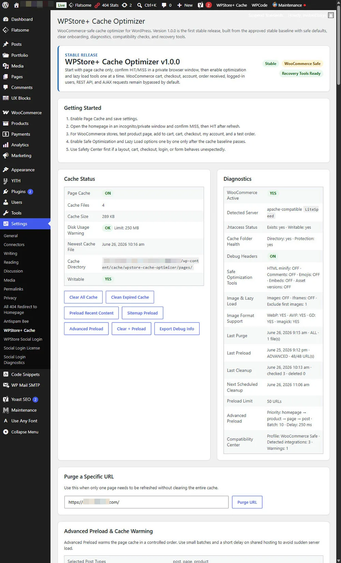Toggle the Live status badge
The width and height of the screenshot is (341, 563).
(x=61, y=5)
